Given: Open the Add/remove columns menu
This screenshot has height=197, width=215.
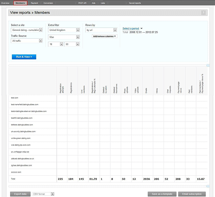Looking at the screenshot, I should (x=104, y=36).
